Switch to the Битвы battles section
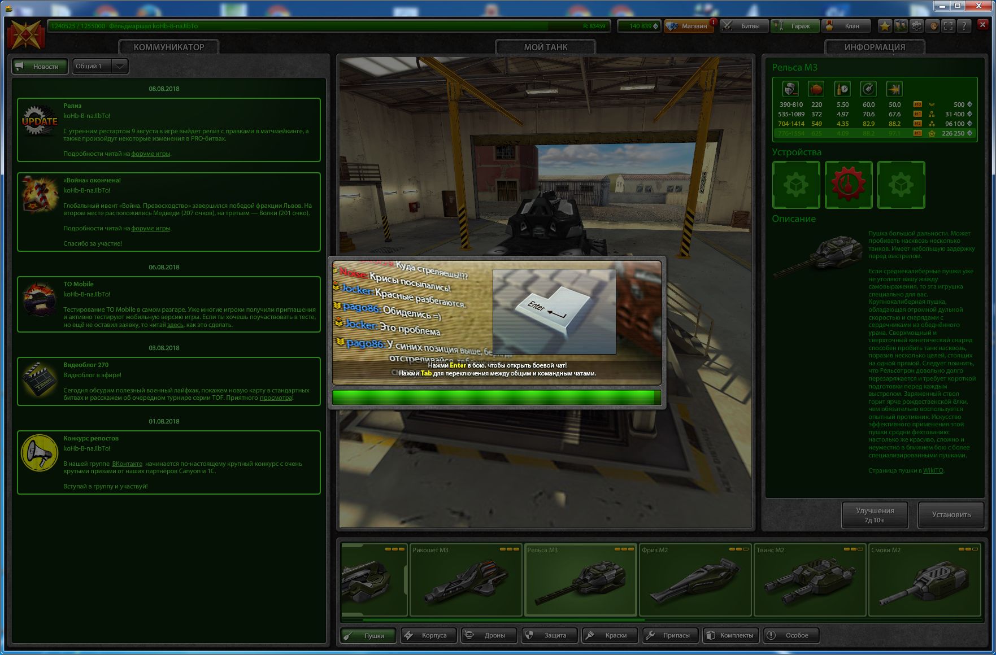 coord(745,26)
